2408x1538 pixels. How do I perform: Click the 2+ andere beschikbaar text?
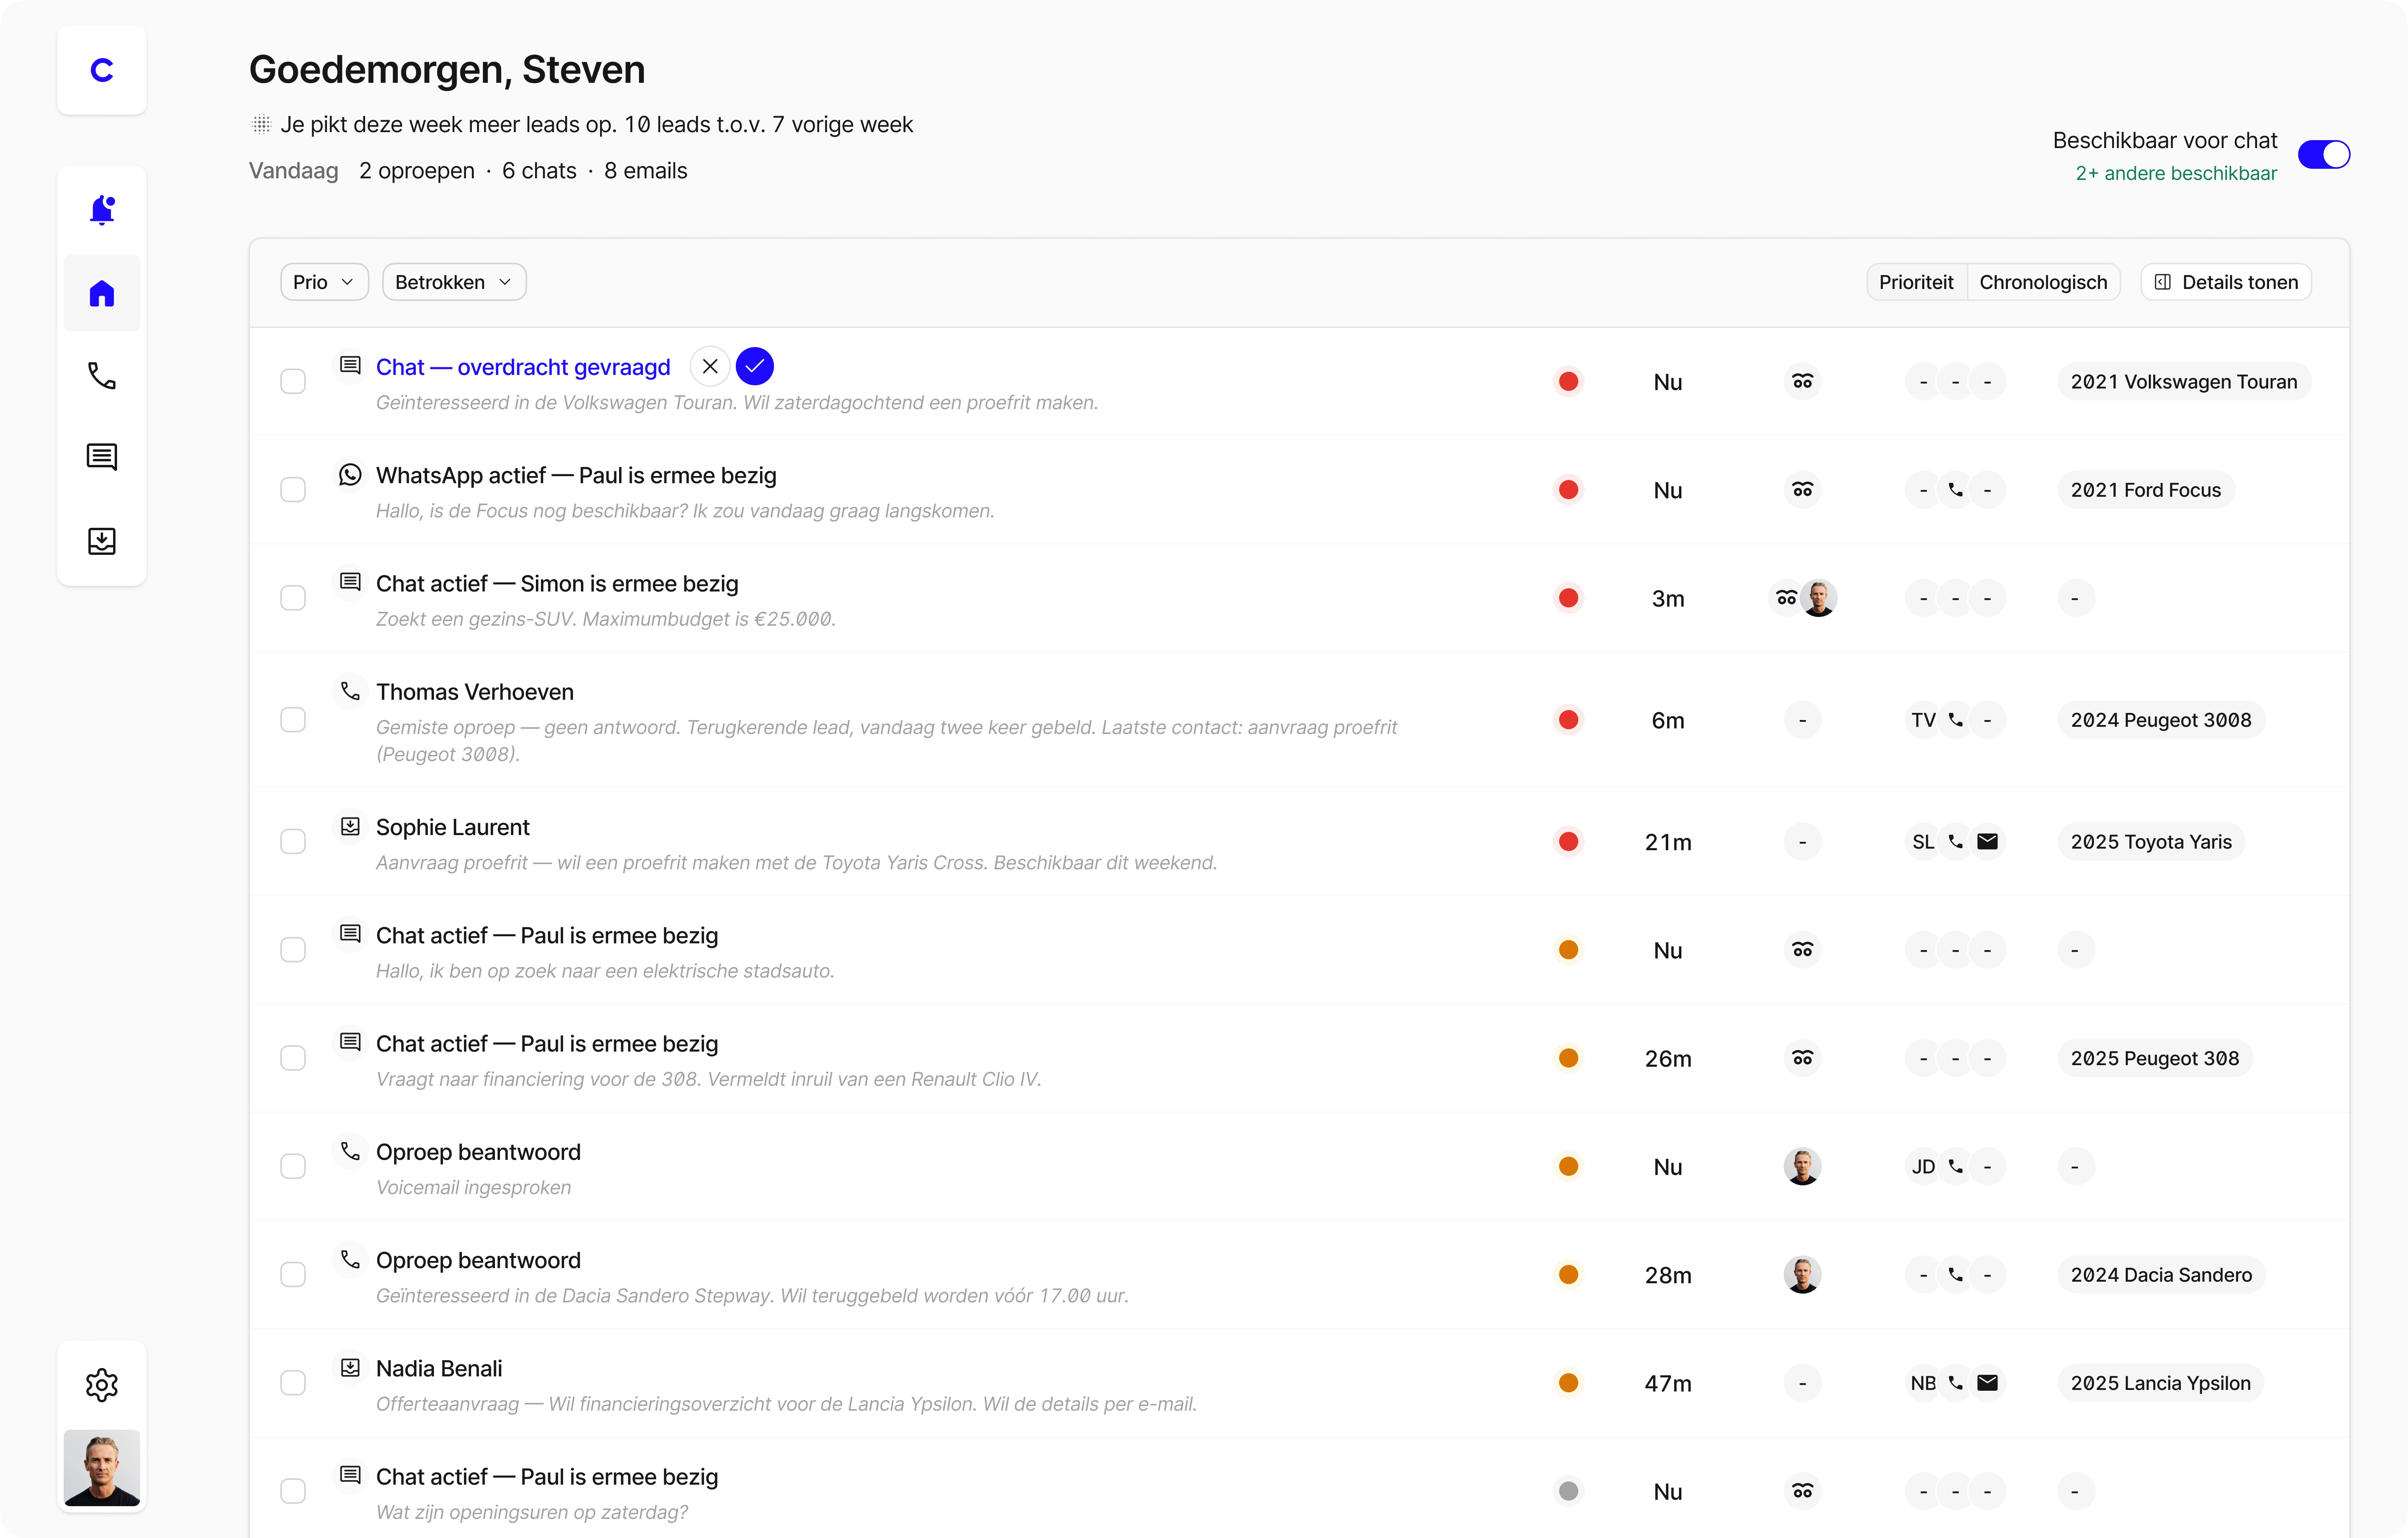click(2176, 173)
